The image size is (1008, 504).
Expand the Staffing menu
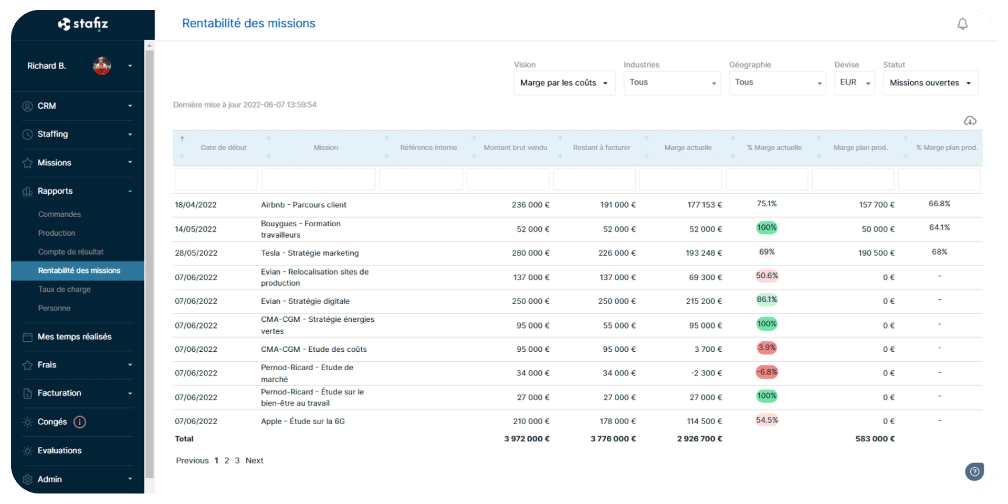[x=130, y=134]
